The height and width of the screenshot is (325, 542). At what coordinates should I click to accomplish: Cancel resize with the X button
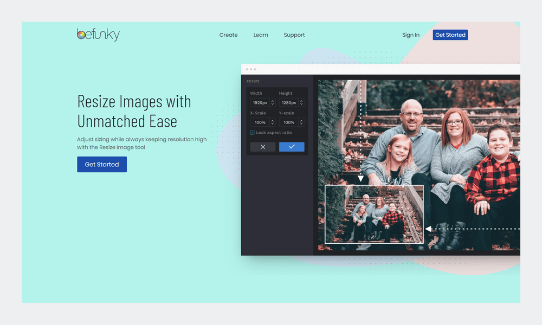pos(263,147)
